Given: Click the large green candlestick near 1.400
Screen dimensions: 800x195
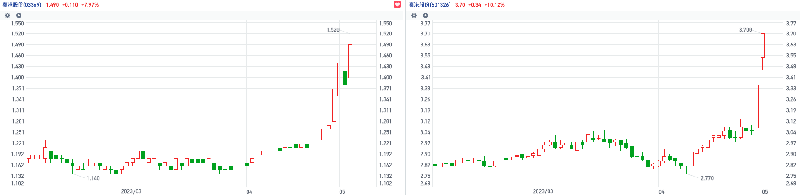Looking at the screenshot, I should point(345,78).
